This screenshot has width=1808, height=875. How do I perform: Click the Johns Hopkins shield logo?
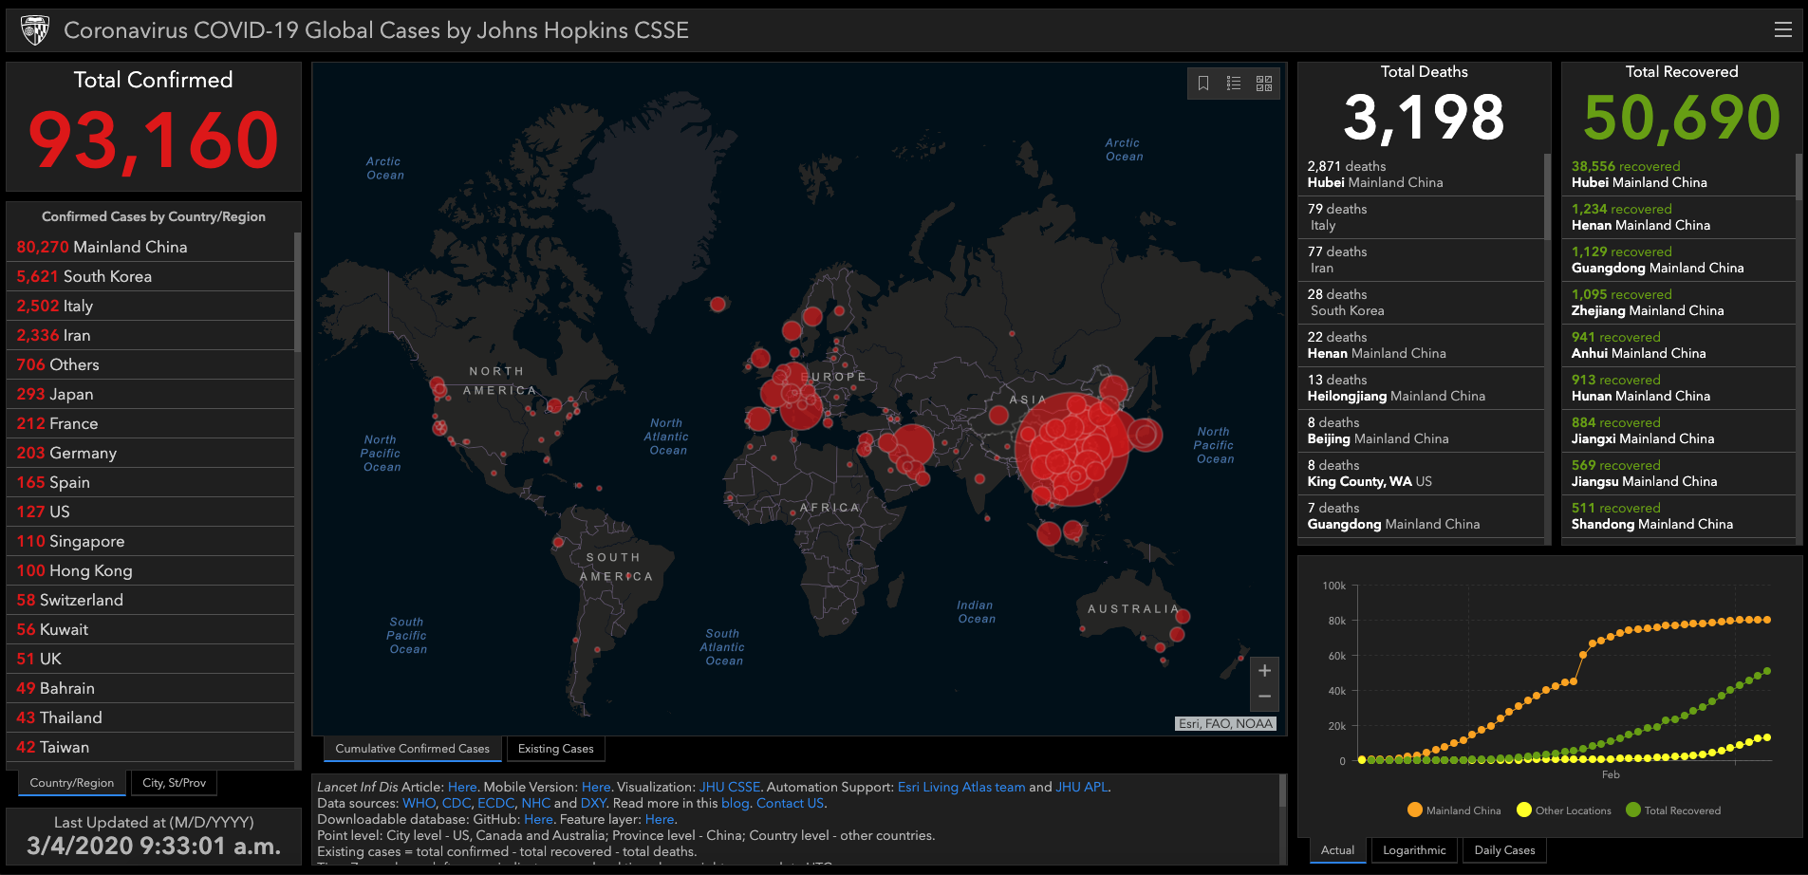pos(35,30)
